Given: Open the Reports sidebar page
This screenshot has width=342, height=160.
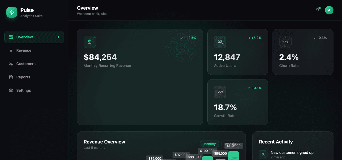Looking at the screenshot, I should 34,77.
